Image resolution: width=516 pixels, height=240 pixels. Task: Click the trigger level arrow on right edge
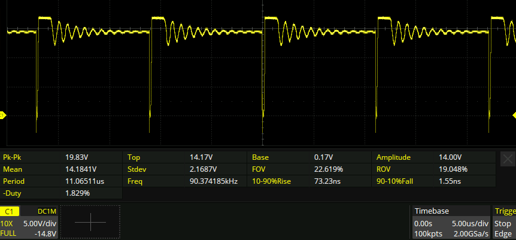(x=513, y=115)
